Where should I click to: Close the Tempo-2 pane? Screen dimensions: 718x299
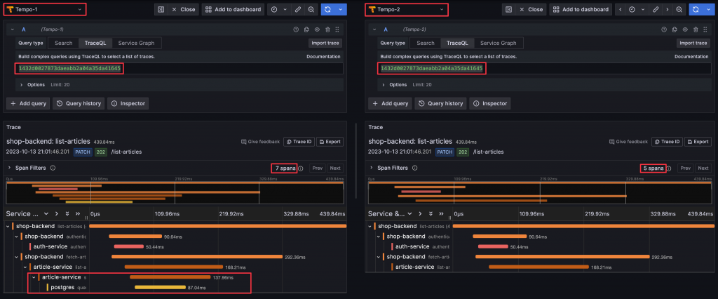pyautogui.click(x=531, y=9)
